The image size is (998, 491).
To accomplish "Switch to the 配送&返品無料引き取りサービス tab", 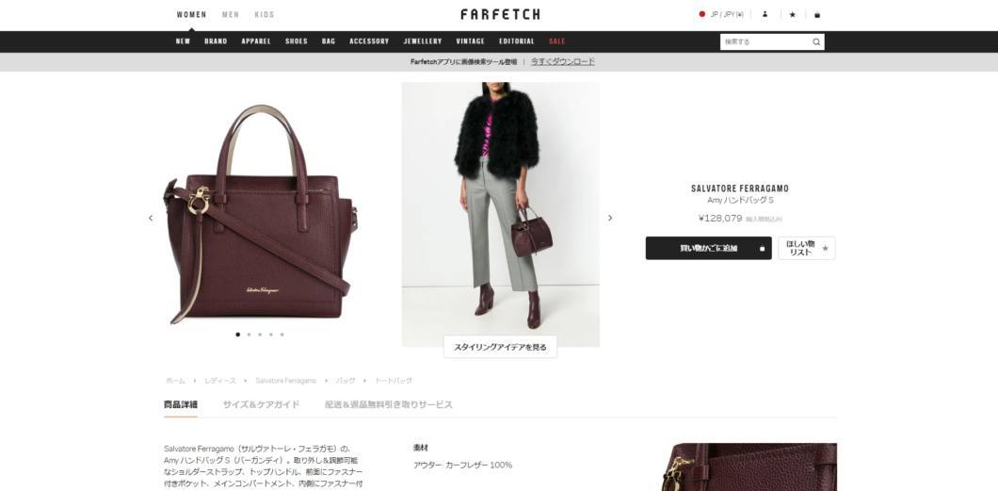I will [388, 404].
